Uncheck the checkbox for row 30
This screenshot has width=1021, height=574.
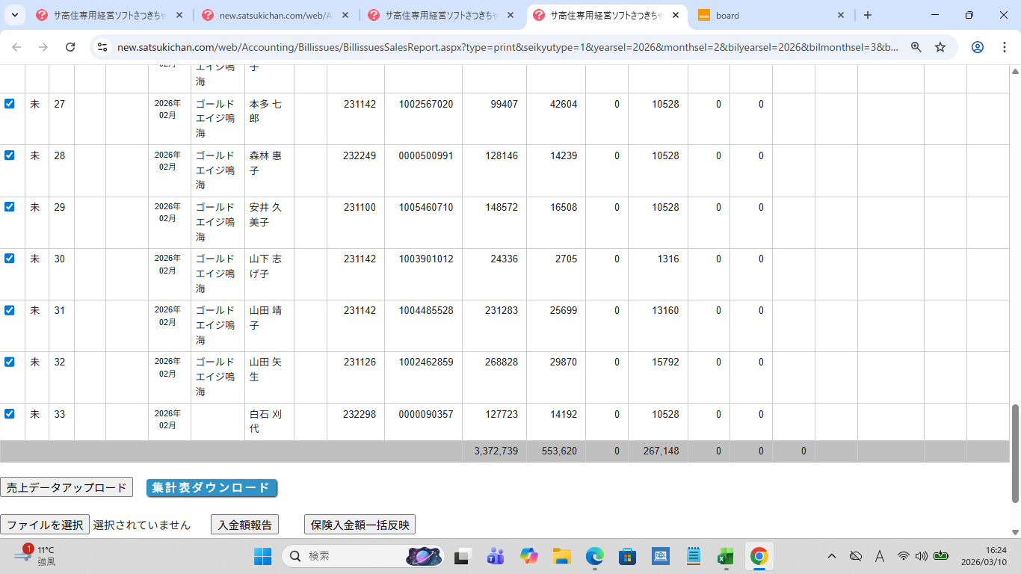pos(10,259)
